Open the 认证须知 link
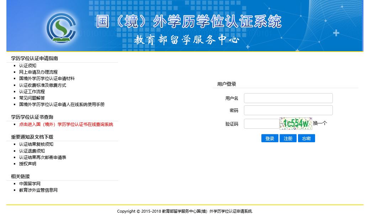Image resolution: width=367 pixels, height=224 pixels. tap(28, 66)
